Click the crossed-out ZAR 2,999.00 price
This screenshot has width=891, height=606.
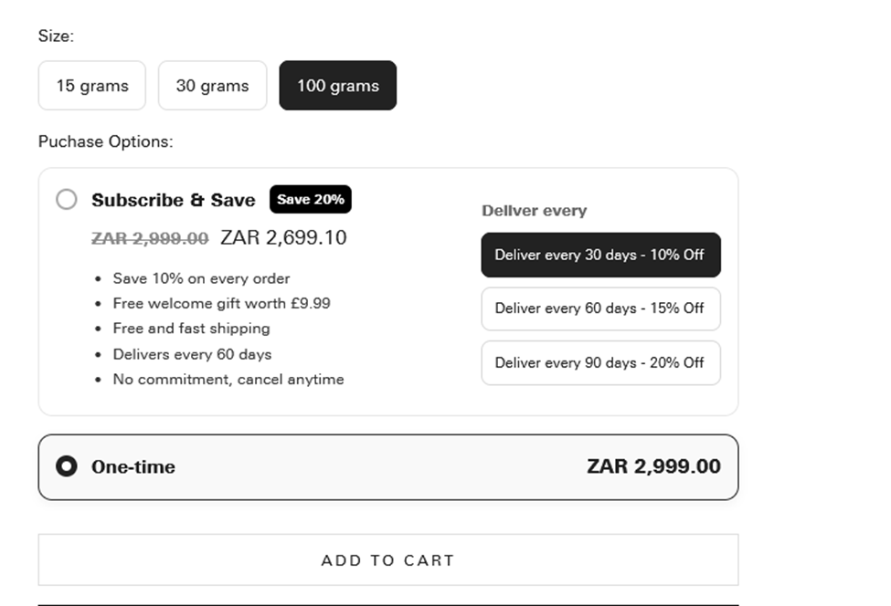(x=149, y=237)
